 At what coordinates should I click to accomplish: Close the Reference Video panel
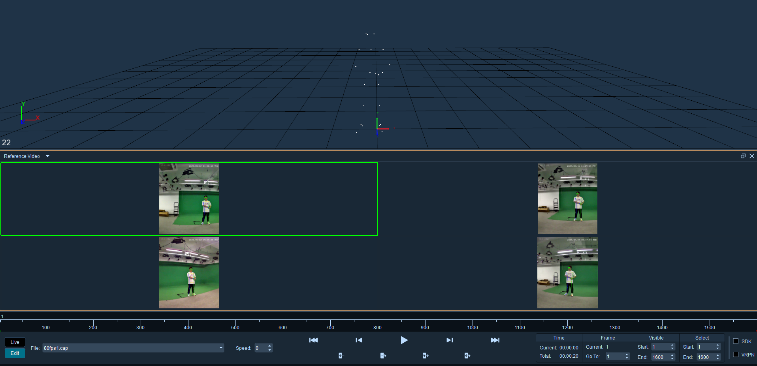pos(752,156)
